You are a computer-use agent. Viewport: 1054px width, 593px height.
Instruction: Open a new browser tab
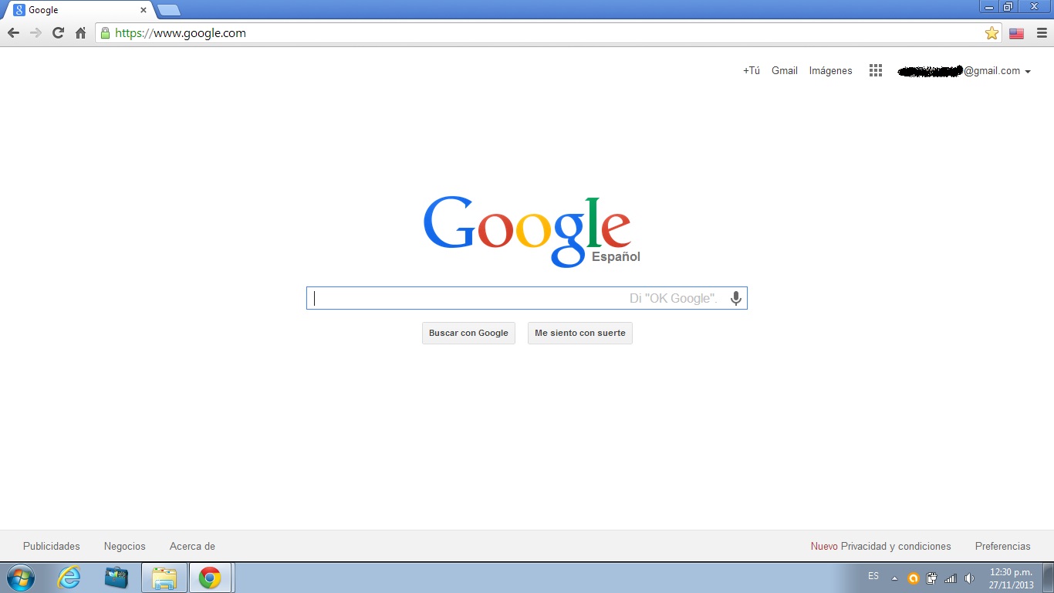169,10
